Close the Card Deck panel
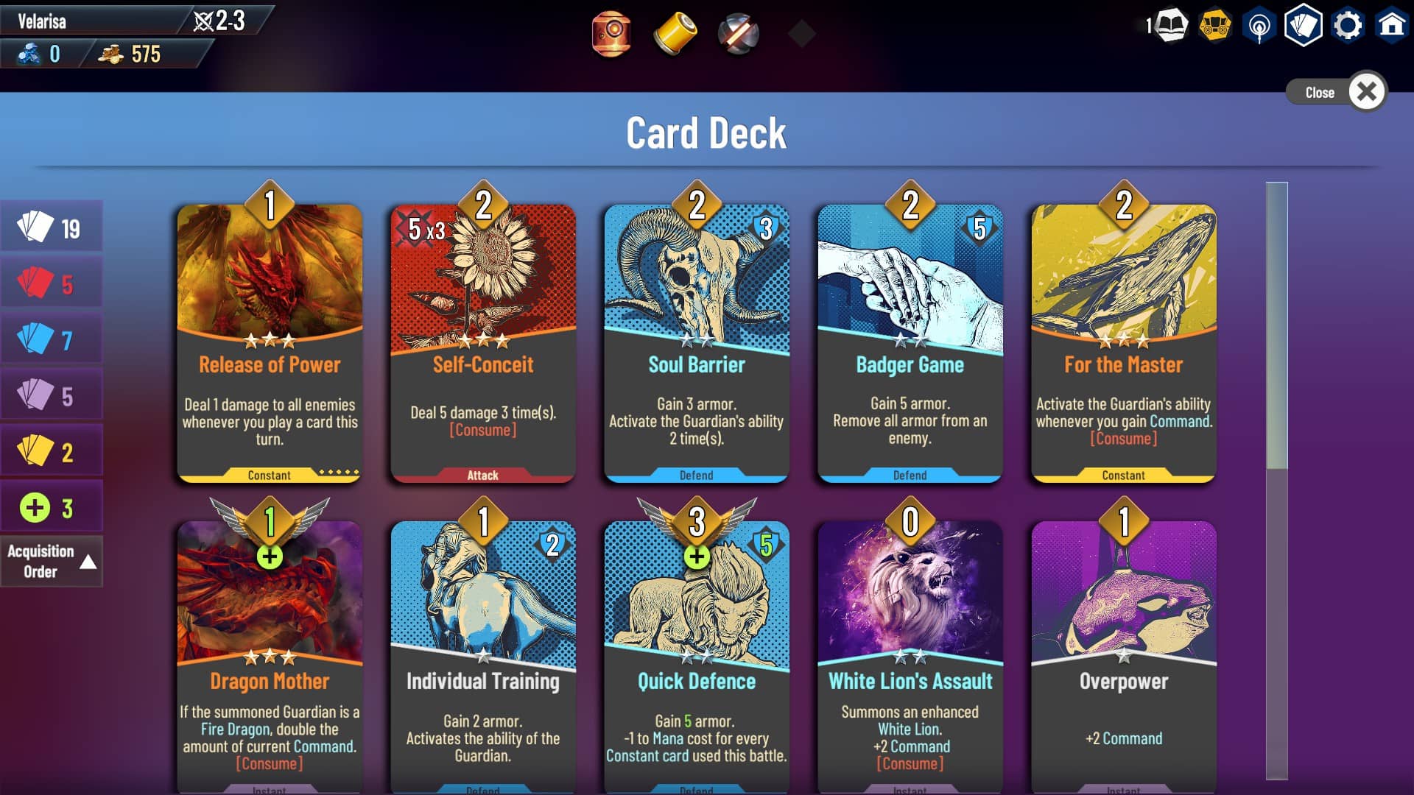Viewport: 1414px width, 795px height. click(1367, 92)
